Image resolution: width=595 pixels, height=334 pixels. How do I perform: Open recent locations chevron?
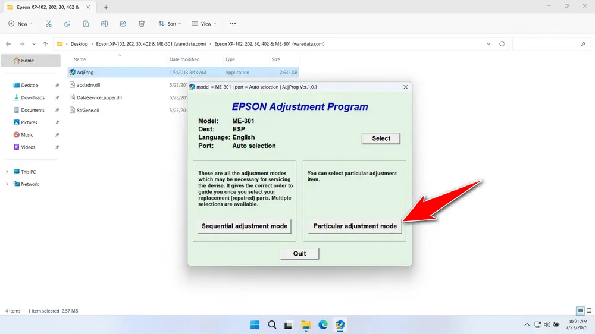tap(34, 44)
